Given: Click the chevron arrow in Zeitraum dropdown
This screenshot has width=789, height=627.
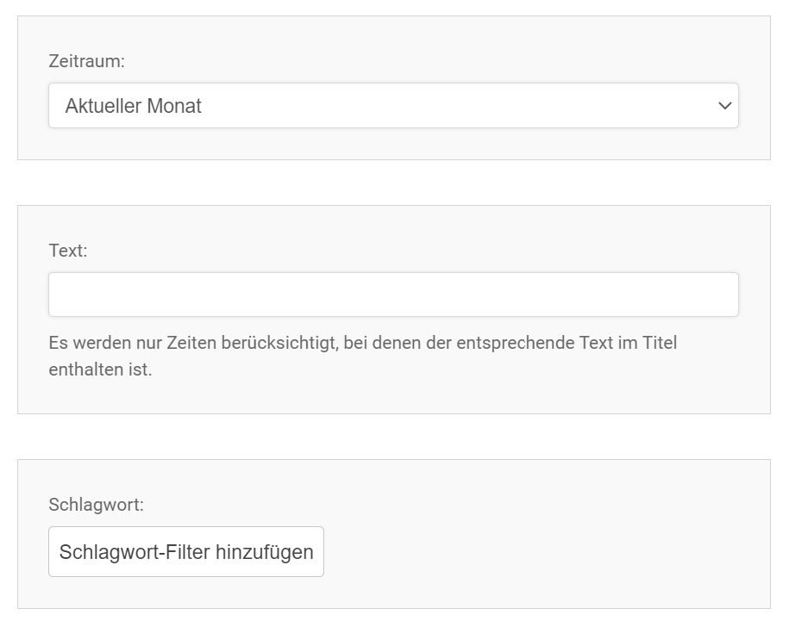Looking at the screenshot, I should pyautogui.click(x=724, y=106).
